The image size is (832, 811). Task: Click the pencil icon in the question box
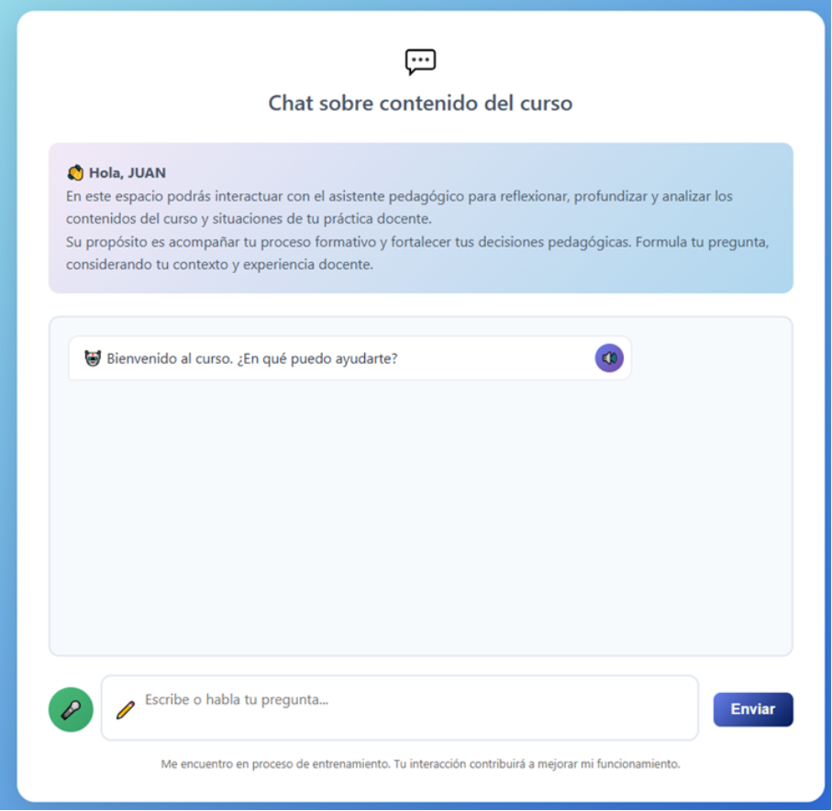(126, 708)
